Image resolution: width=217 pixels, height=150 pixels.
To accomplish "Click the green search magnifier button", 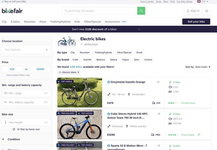I will (x=141, y=11).
